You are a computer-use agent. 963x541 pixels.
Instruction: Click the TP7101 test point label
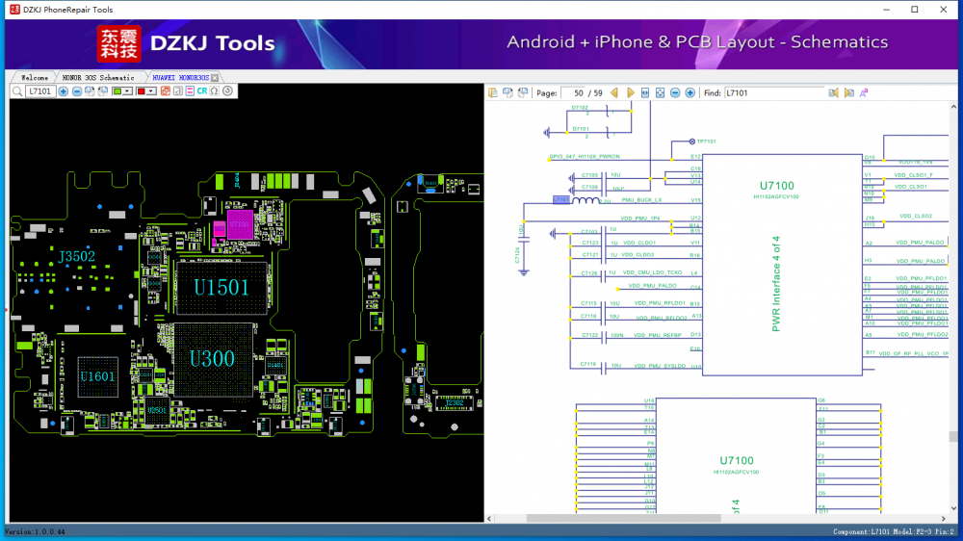706,142
